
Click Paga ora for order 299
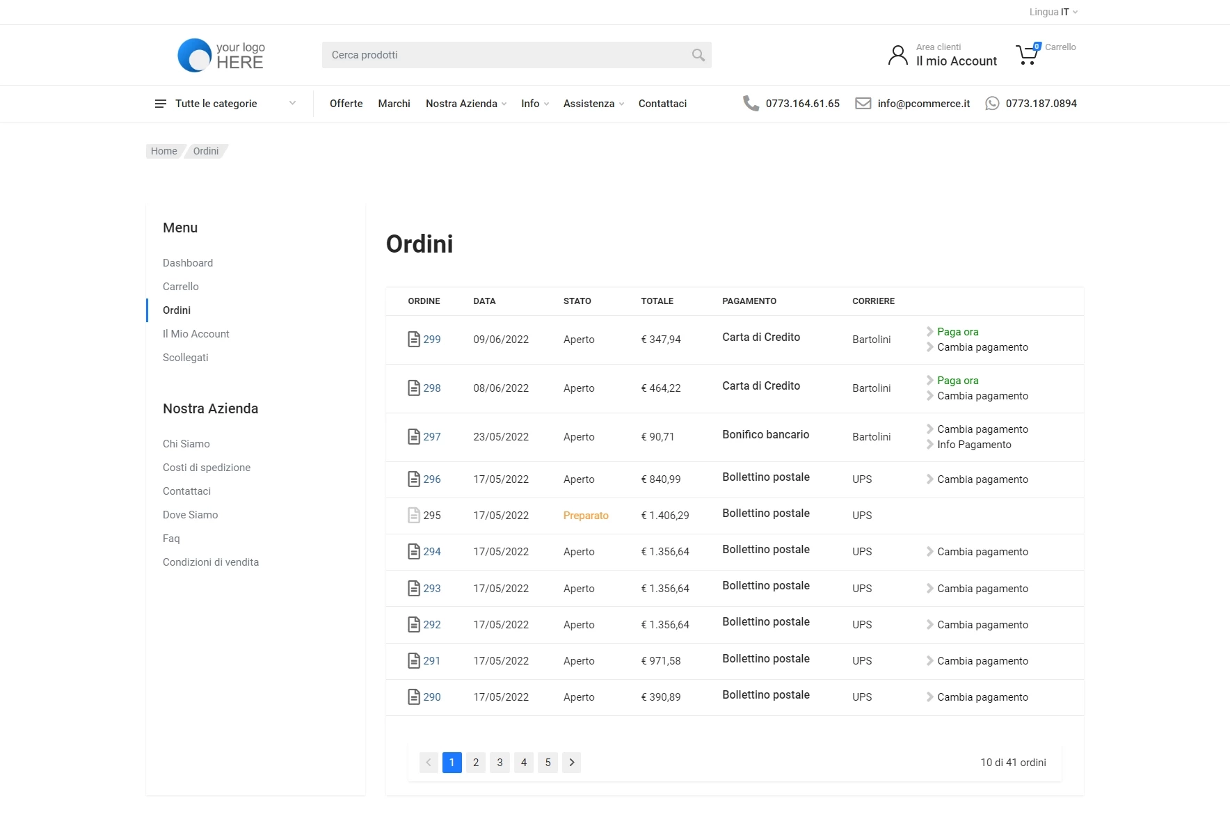[958, 332]
